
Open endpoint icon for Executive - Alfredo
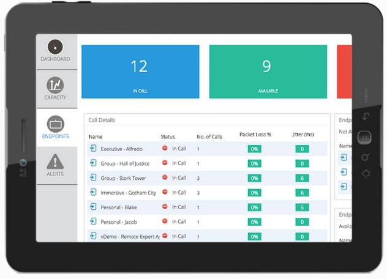pyautogui.click(x=93, y=149)
